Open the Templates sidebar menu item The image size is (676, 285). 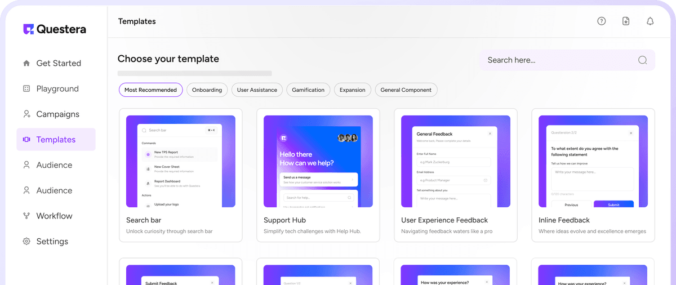click(x=56, y=140)
